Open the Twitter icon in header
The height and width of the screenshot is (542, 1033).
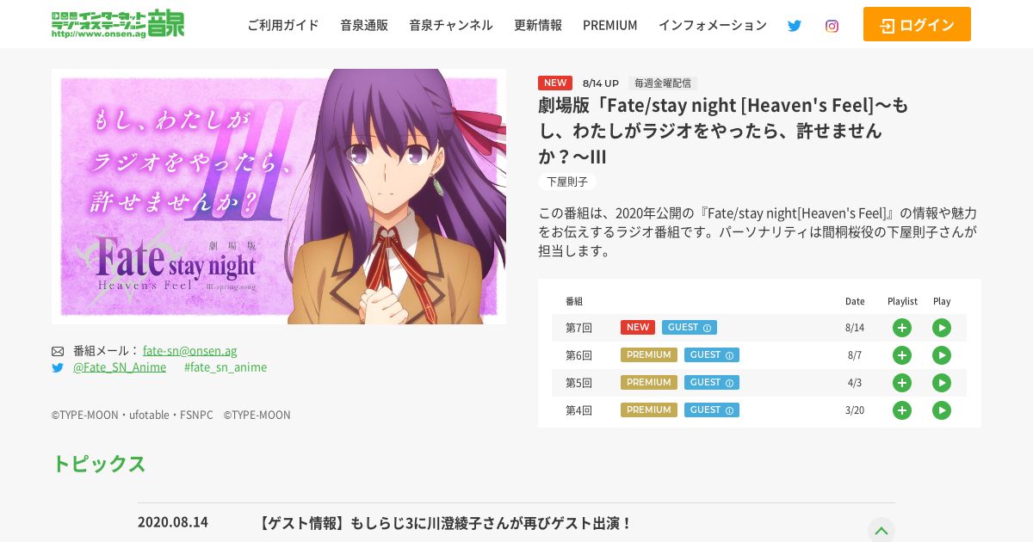tap(795, 26)
